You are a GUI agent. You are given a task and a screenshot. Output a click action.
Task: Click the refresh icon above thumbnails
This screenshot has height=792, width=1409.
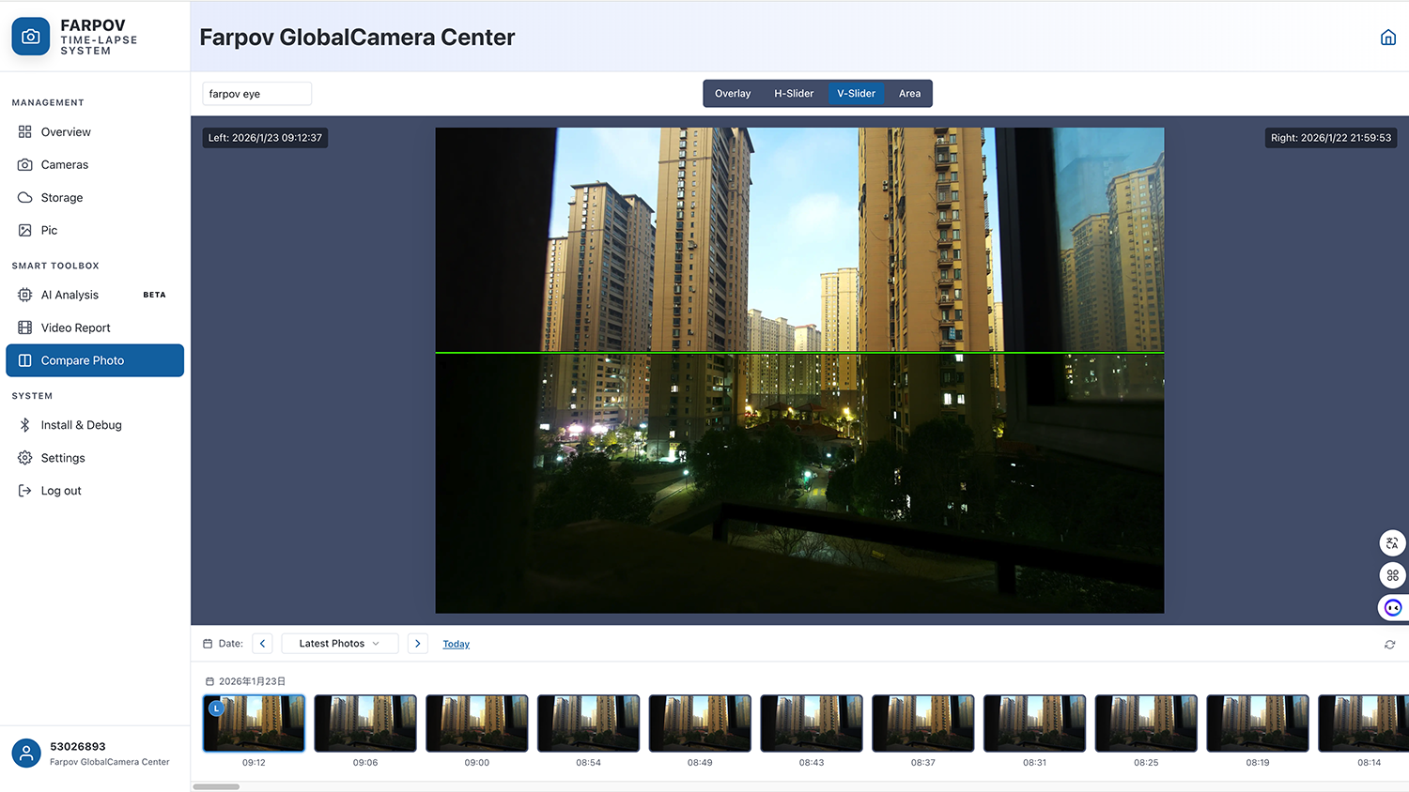pos(1389,645)
